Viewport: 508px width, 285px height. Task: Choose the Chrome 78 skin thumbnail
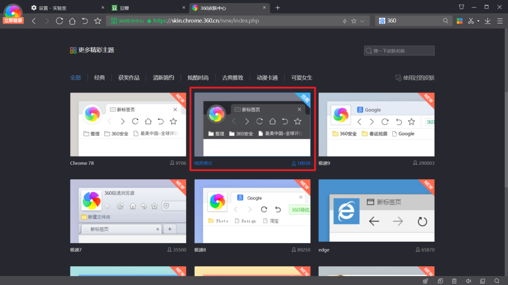(x=128, y=124)
